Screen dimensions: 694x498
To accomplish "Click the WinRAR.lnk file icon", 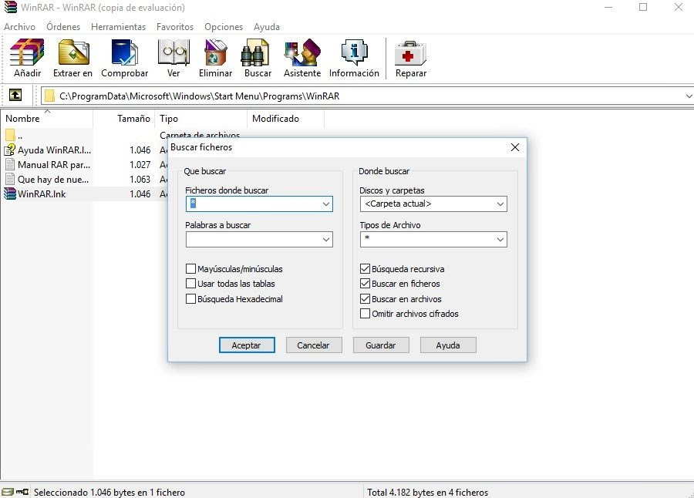I will click(x=10, y=194).
